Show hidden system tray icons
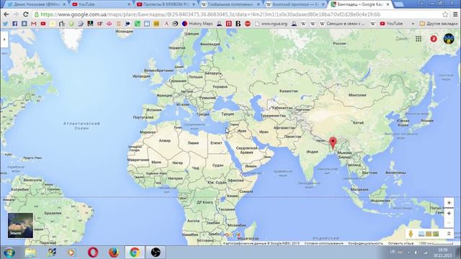461x259 pixels. point(408,253)
